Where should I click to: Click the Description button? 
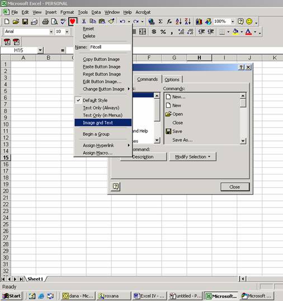pyautogui.click(x=143, y=157)
